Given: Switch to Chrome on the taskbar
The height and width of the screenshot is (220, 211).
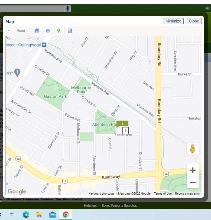Looking at the screenshot, I should [x=66, y=215].
